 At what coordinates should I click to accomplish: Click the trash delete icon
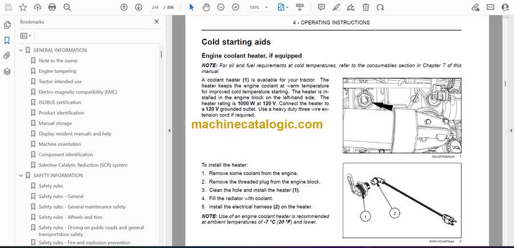pyautogui.click(x=366, y=7)
